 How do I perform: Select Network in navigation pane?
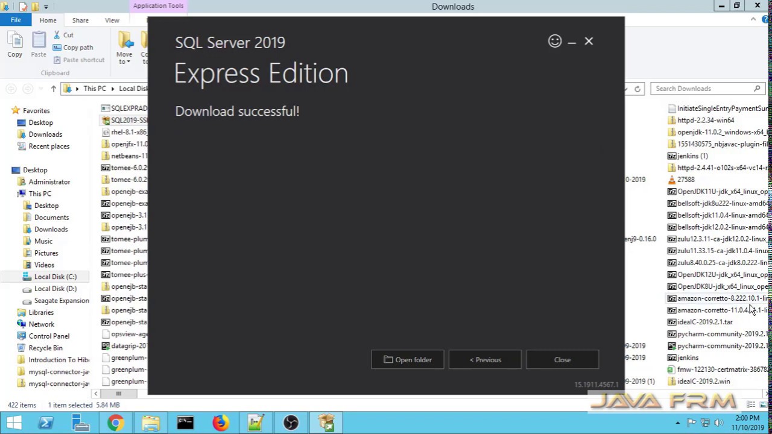(x=41, y=324)
